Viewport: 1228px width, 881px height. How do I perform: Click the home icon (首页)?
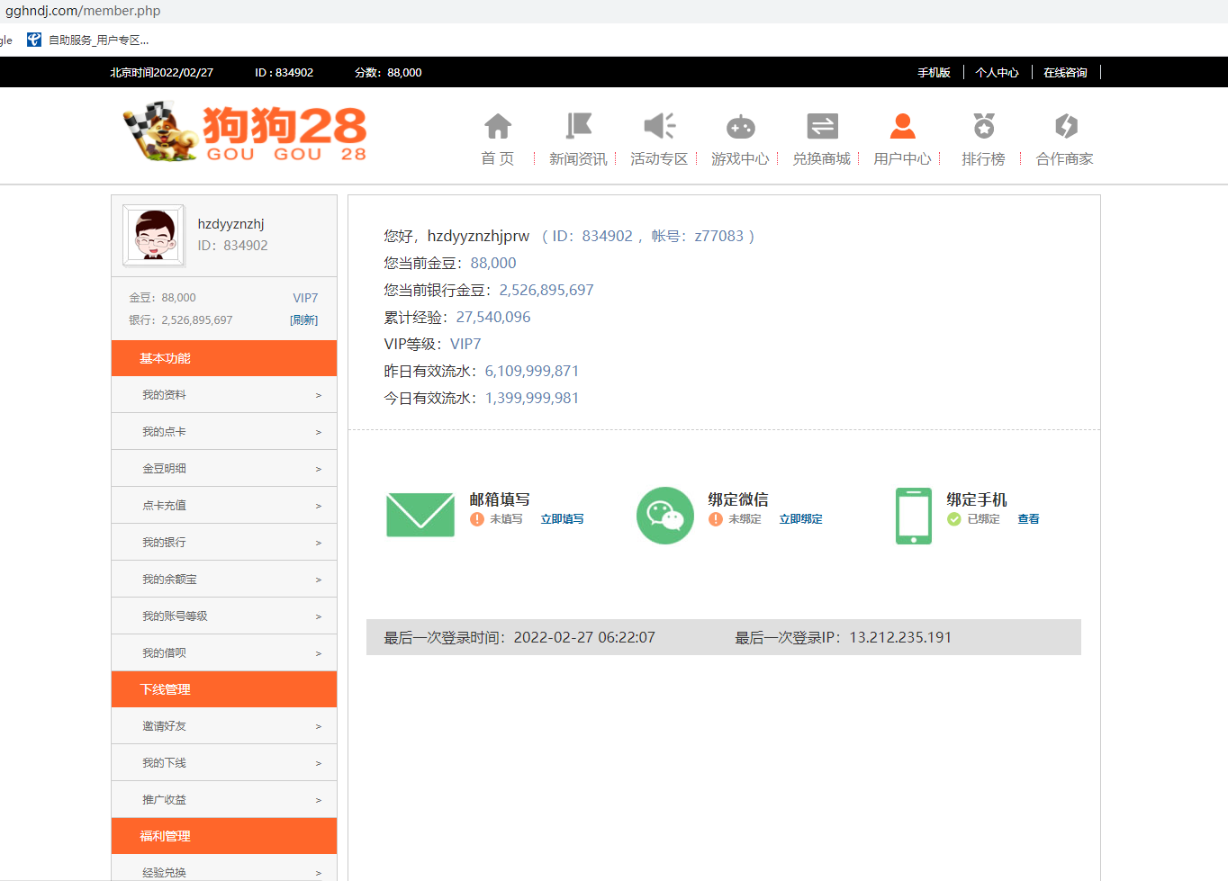(x=498, y=127)
